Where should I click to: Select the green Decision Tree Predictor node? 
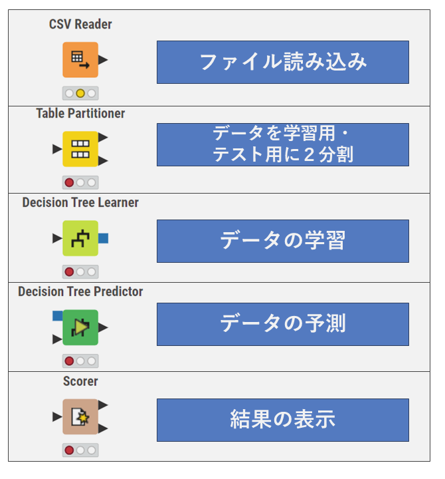[x=80, y=327]
